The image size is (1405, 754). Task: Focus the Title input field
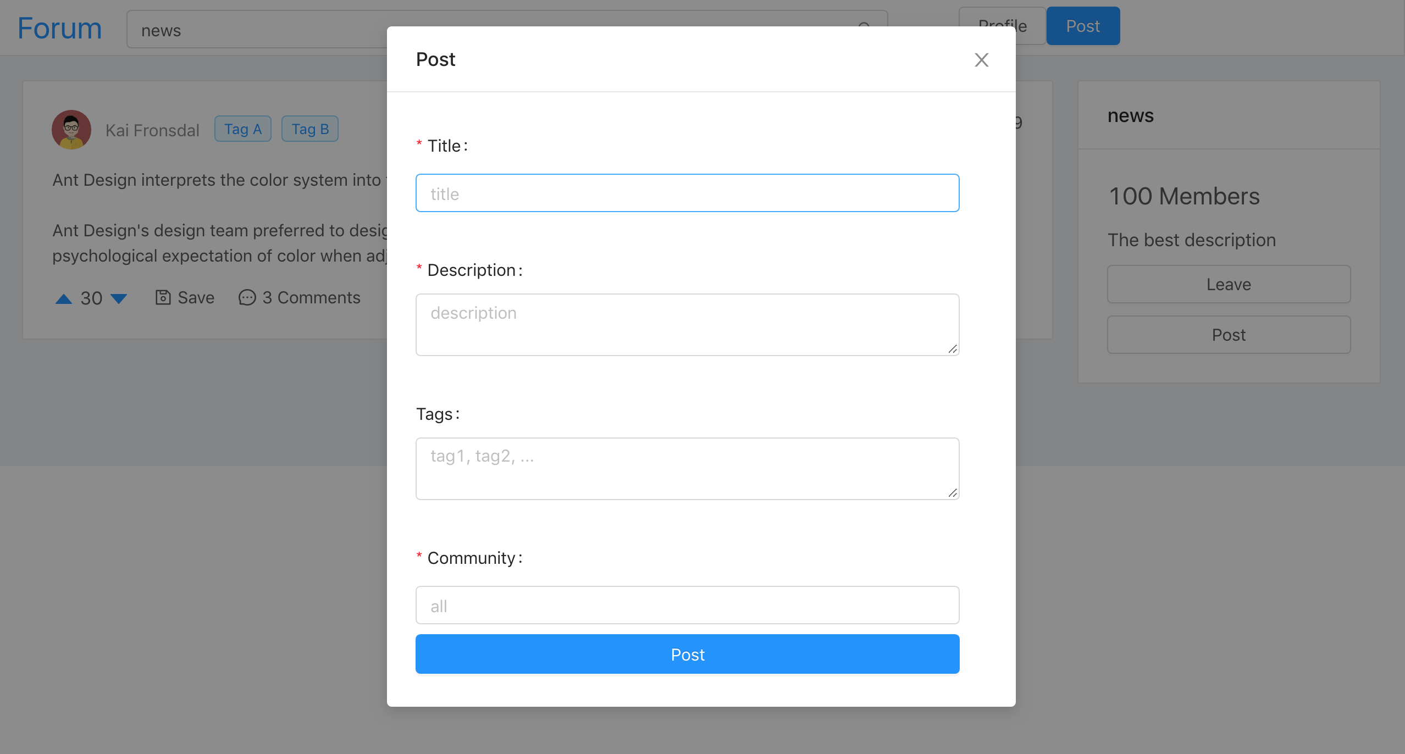pos(687,193)
